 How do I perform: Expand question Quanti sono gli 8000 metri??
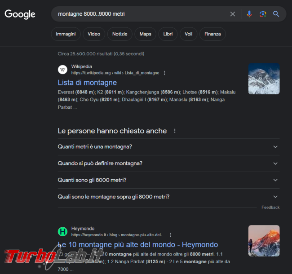168,180
